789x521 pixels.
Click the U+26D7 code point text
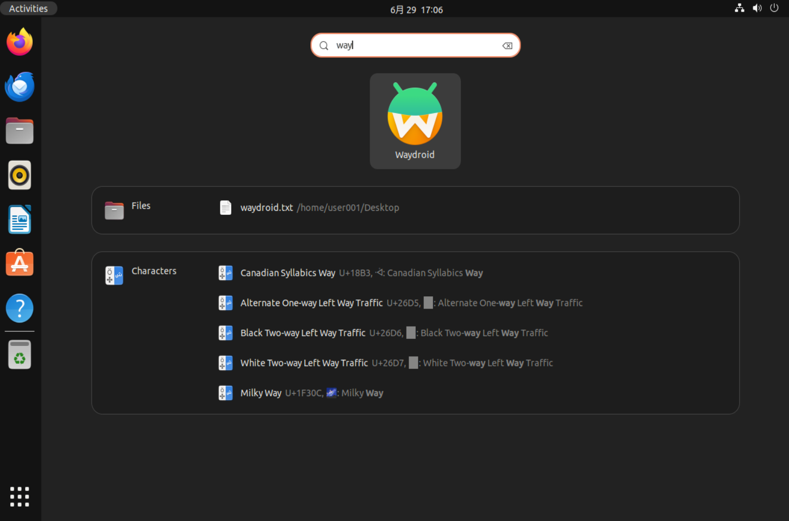388,363
